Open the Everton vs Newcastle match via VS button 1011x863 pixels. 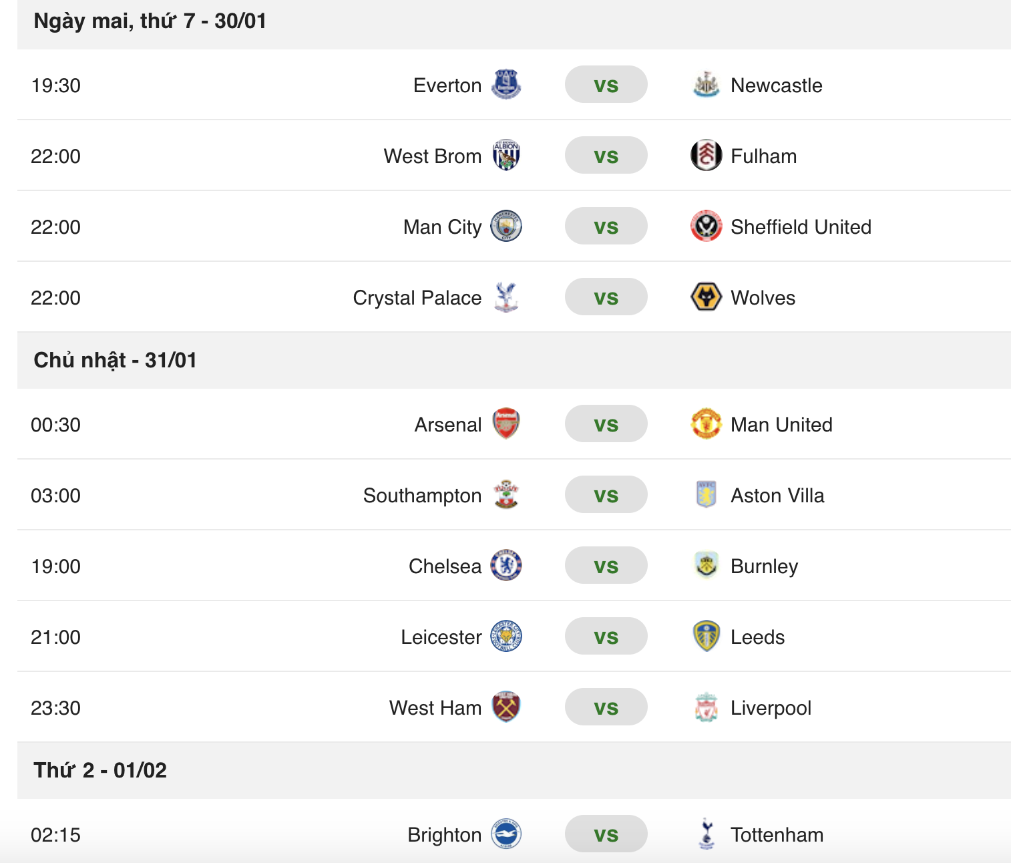(x=606, y=85)
